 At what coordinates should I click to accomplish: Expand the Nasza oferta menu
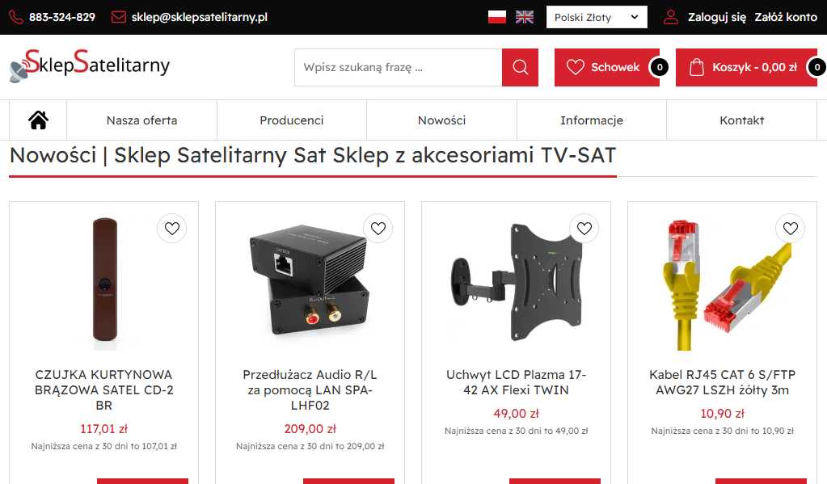pyautogui.click(x=142, y=120)
